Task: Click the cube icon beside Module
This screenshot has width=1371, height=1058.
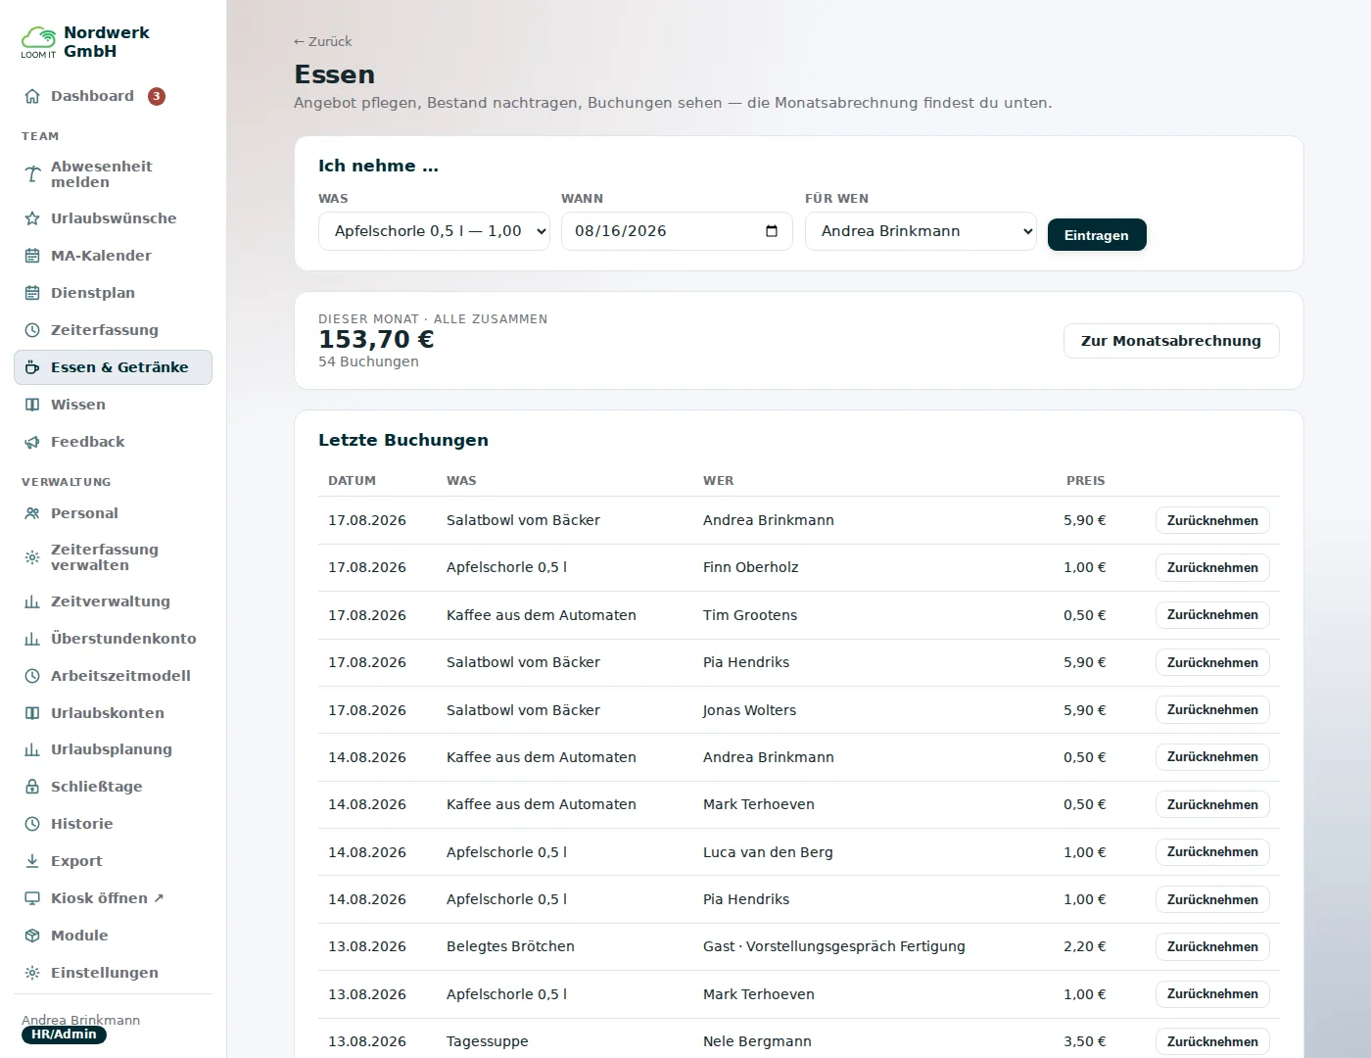Action: [x=32, y=936]
